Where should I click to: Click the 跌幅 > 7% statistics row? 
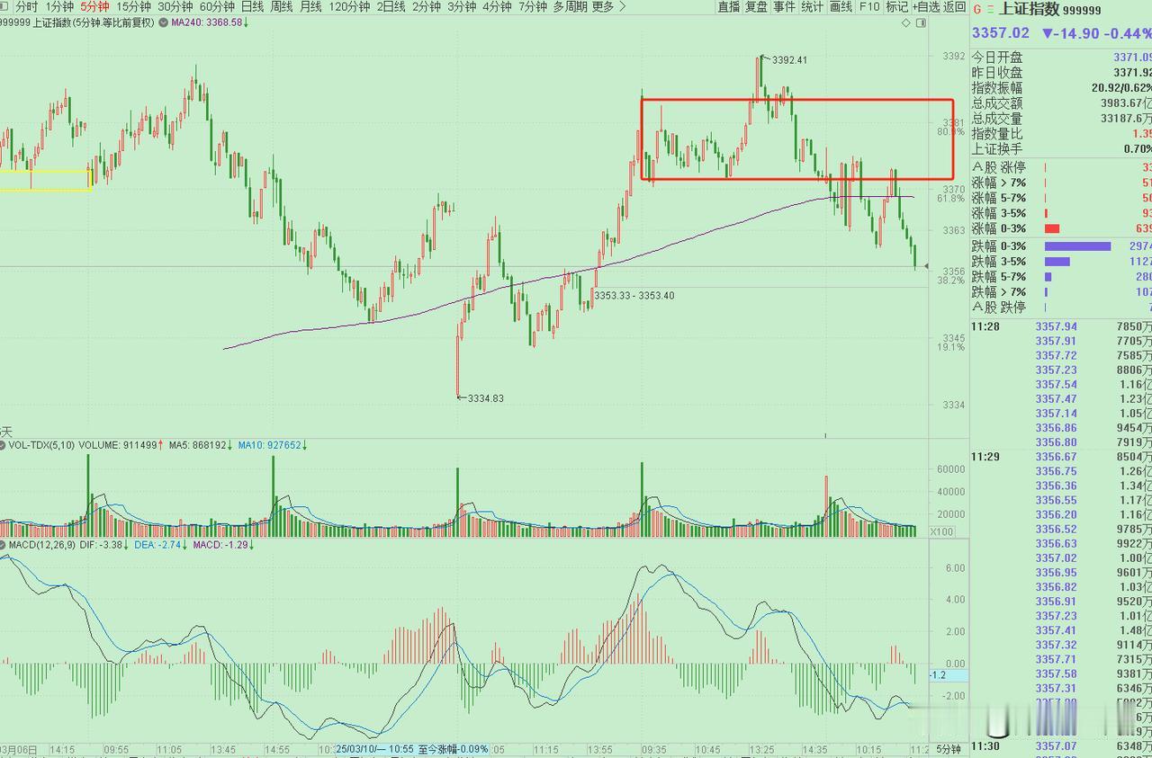1061,291
